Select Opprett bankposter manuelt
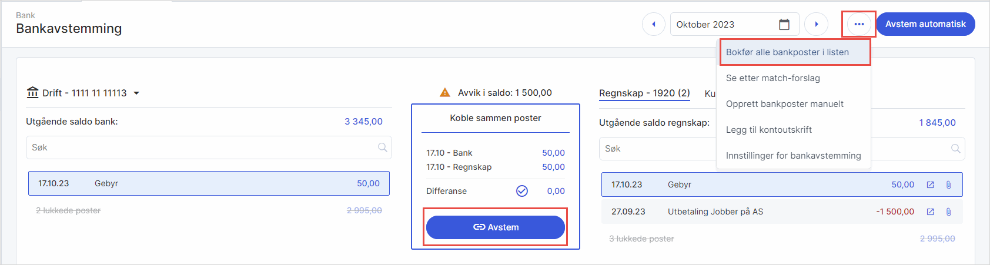990x265 pixels. 784,104
